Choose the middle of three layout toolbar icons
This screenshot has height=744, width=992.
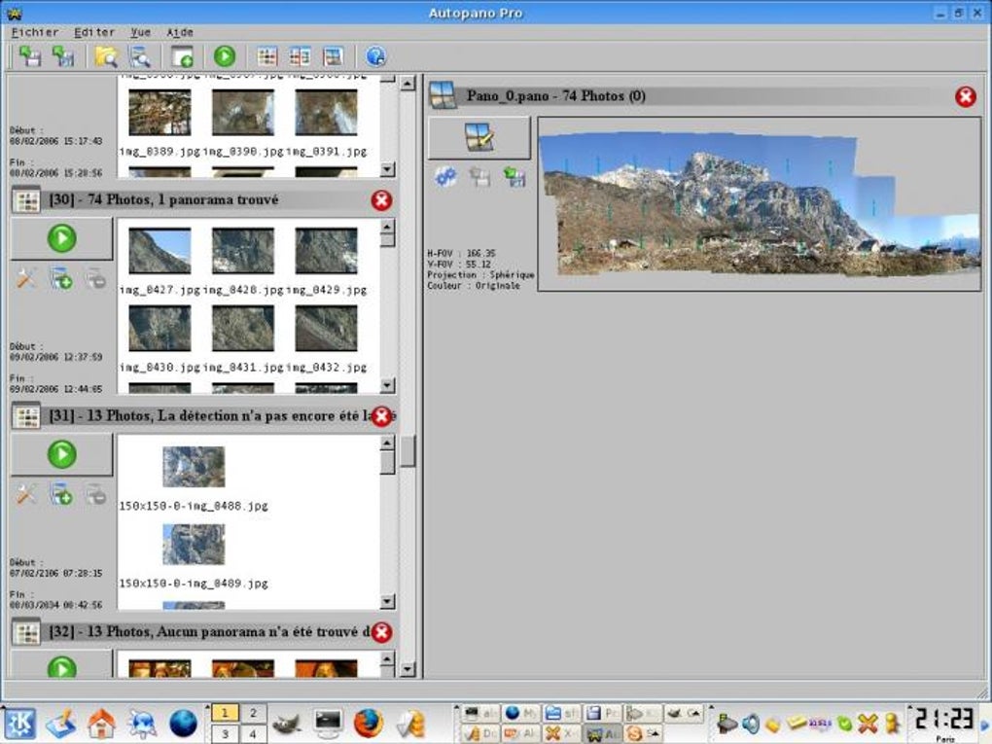point(300,56)
